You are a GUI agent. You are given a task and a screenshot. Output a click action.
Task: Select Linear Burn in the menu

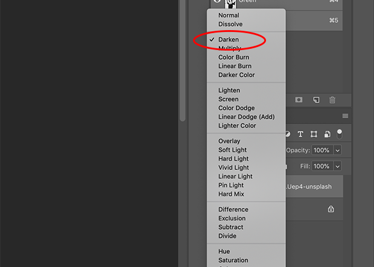click(x=246, y=66)
